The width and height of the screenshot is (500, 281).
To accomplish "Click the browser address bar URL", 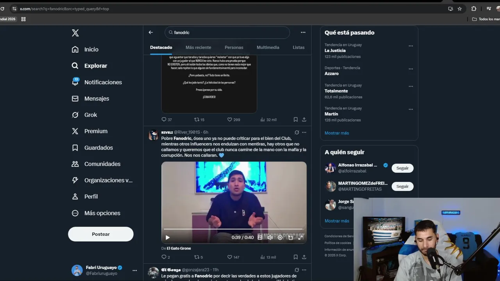I will (64, 9).
